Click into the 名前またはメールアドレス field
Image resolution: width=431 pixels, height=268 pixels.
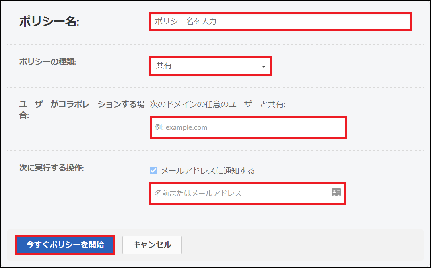(247, 193)
